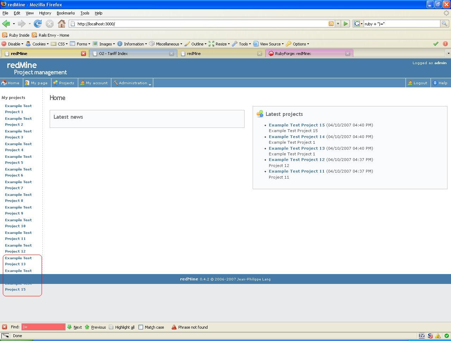Viewport: 451px width, 341px height.
Task: Click the browser Back arrow button
Action: tap(6, 24)
